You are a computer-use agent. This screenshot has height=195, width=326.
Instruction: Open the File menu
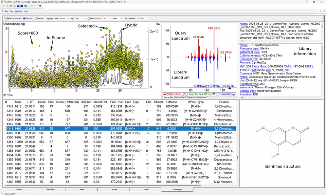6,11
